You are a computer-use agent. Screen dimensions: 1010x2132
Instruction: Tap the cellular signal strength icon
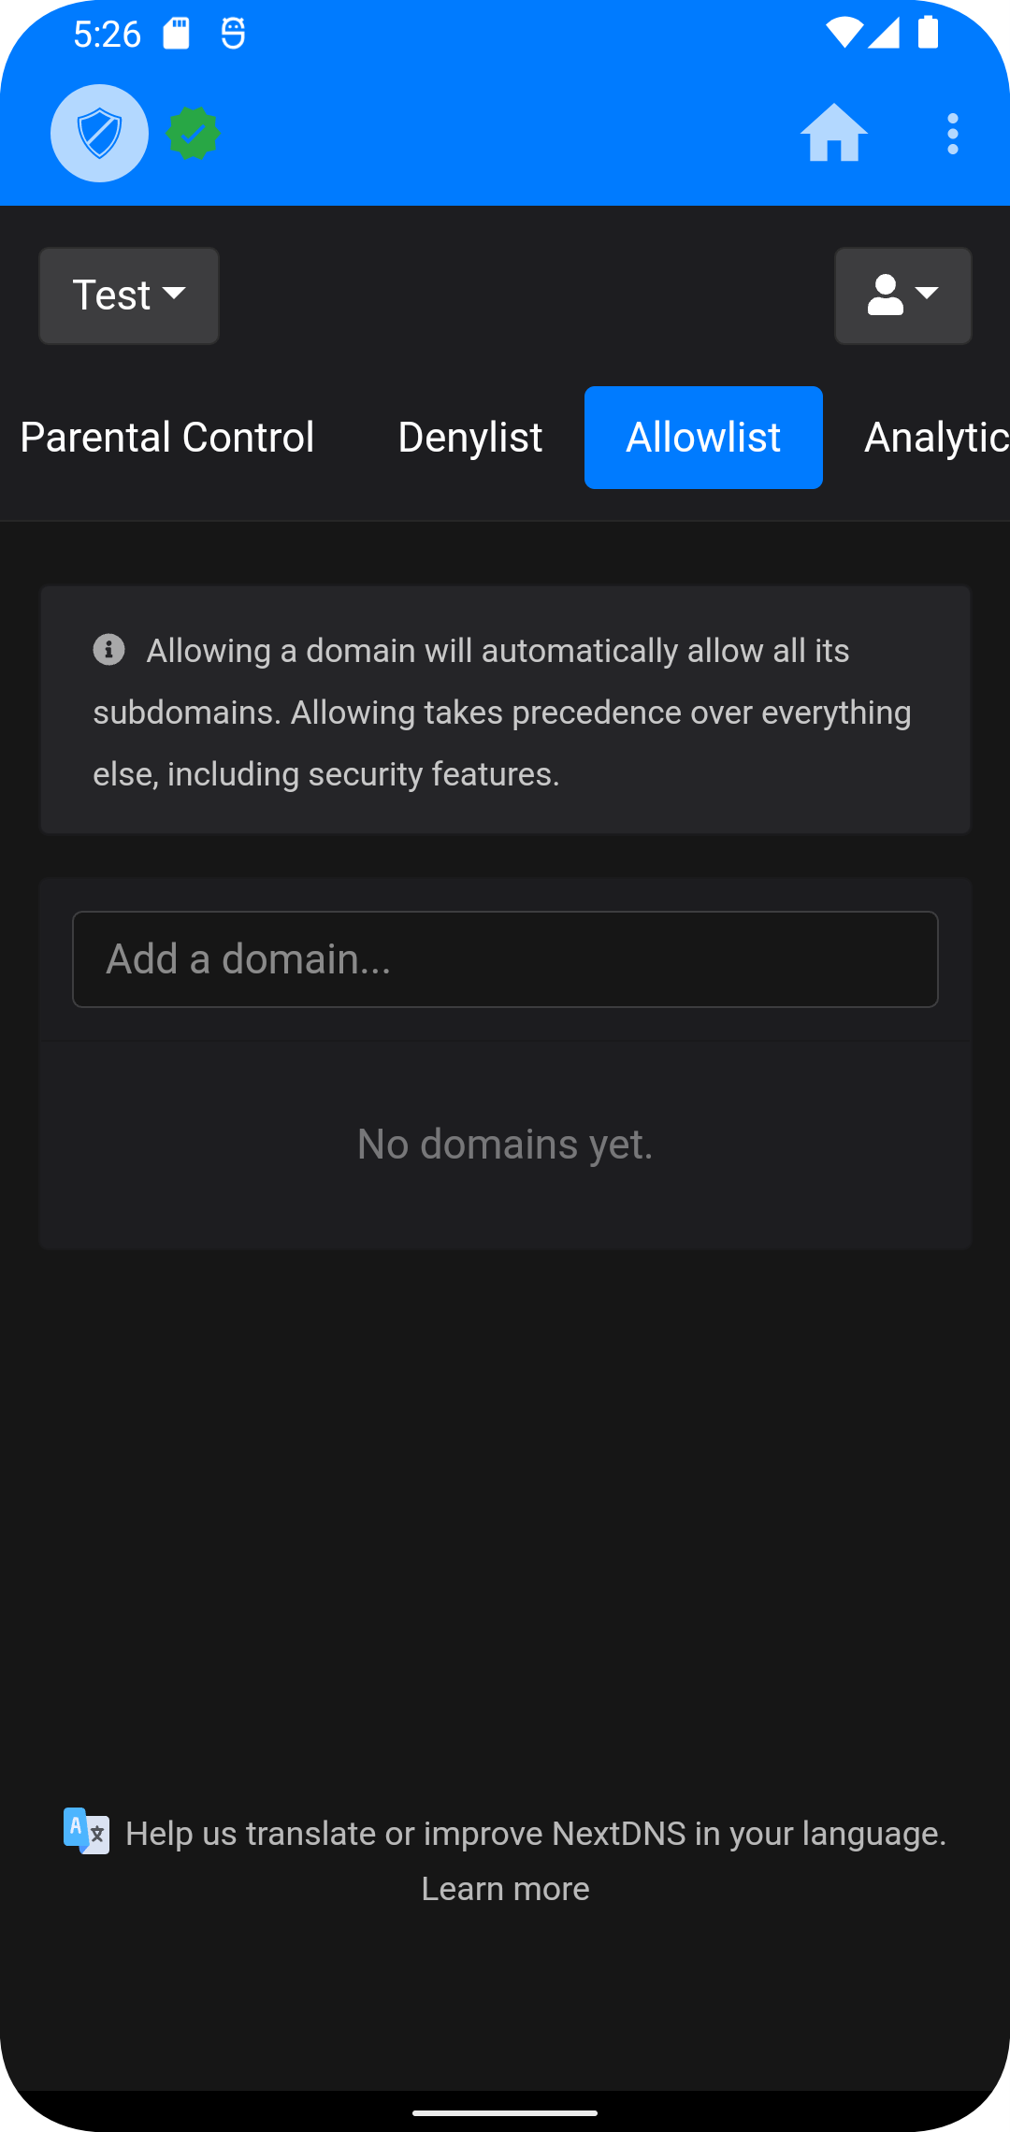tap(884, 33)
